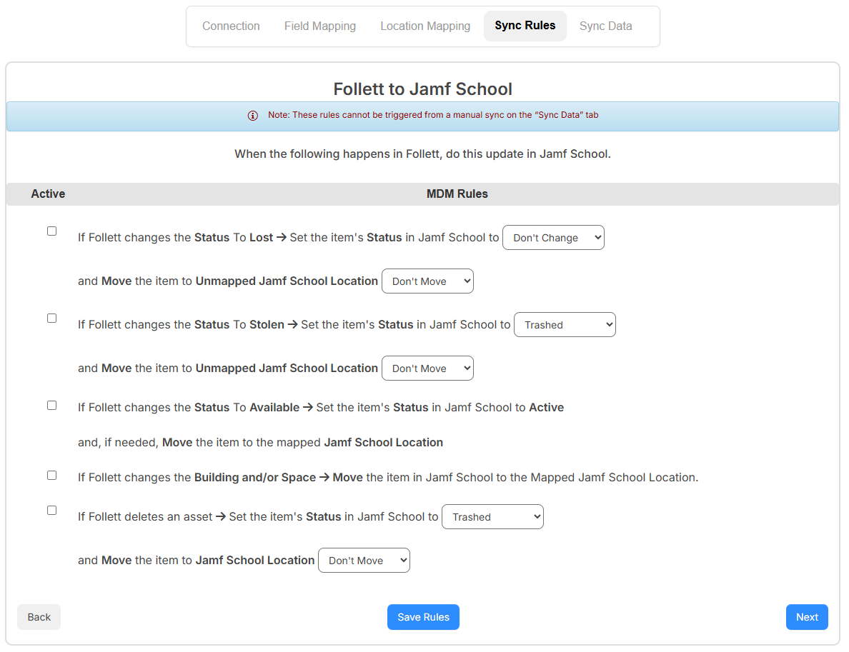Viewport: 849px width, 652px height.
Task: Check the Status To Available rule
Action: point(51,405)
